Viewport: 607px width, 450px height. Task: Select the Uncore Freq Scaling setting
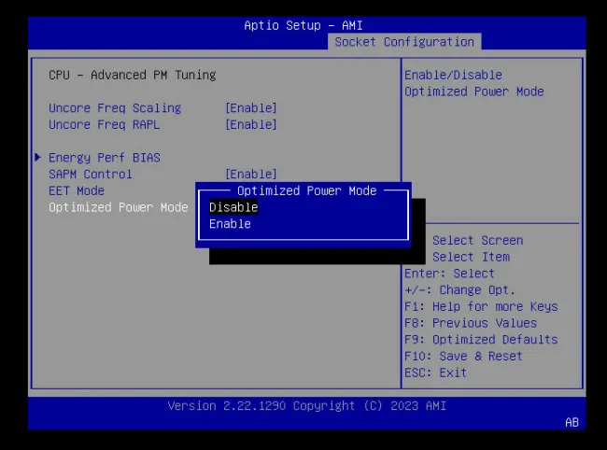coord(115,108)
